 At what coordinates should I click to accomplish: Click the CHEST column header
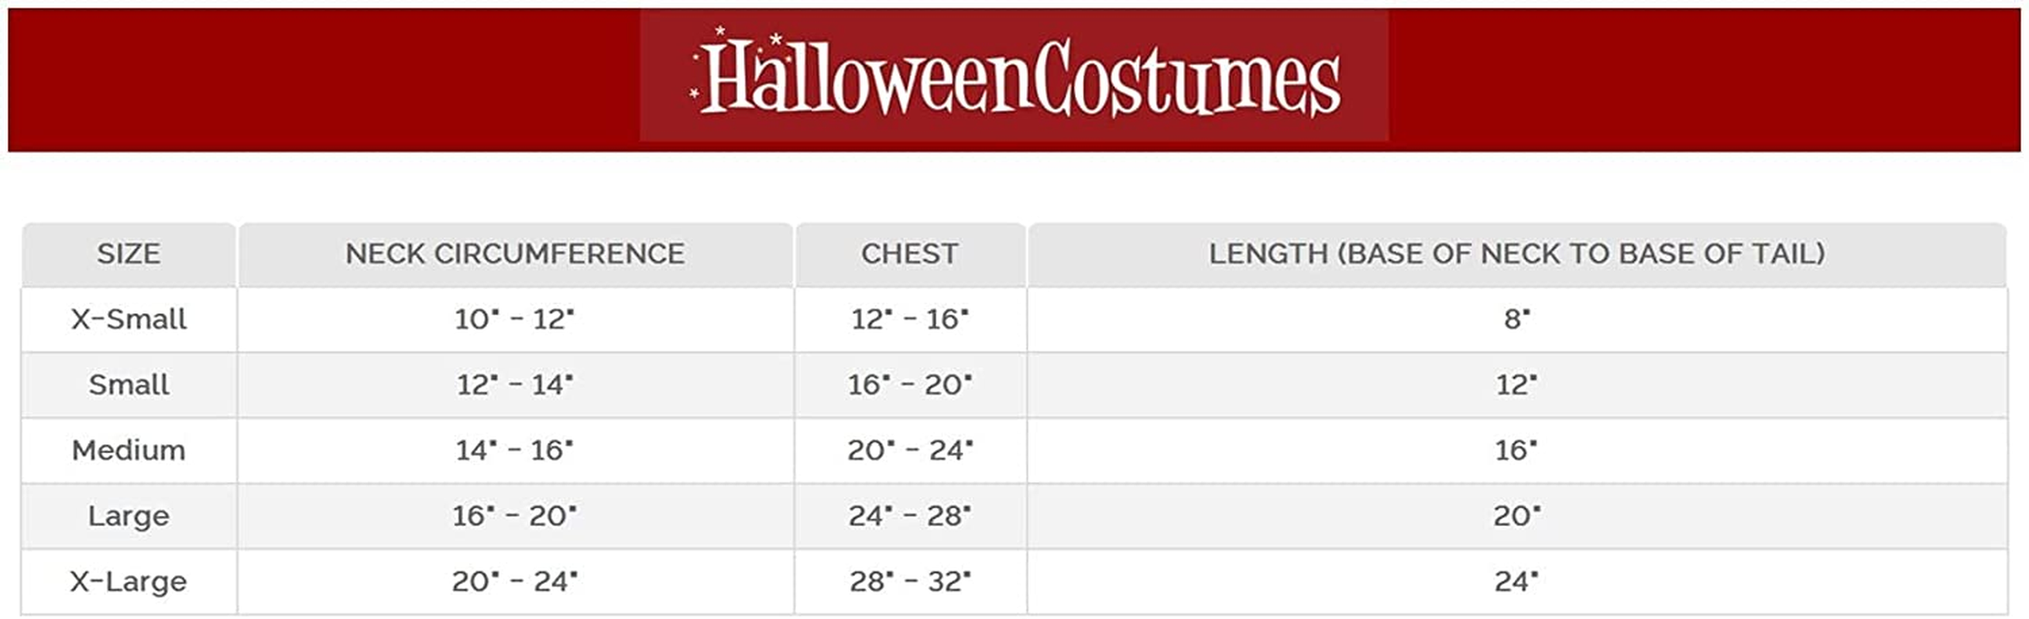[x=910, y=254]
